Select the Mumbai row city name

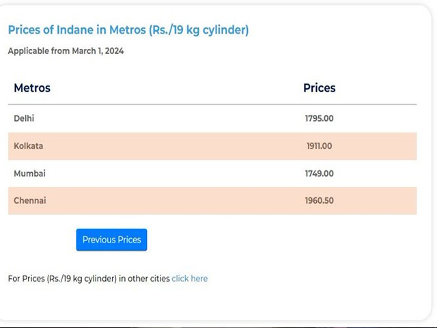(x=29, y=174)
